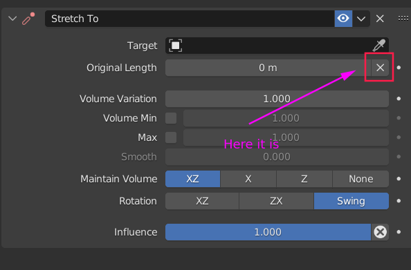This screenshot has width=411, height=270.
Task: Animate Volume Min property dot
Action: tap(399, 118)
